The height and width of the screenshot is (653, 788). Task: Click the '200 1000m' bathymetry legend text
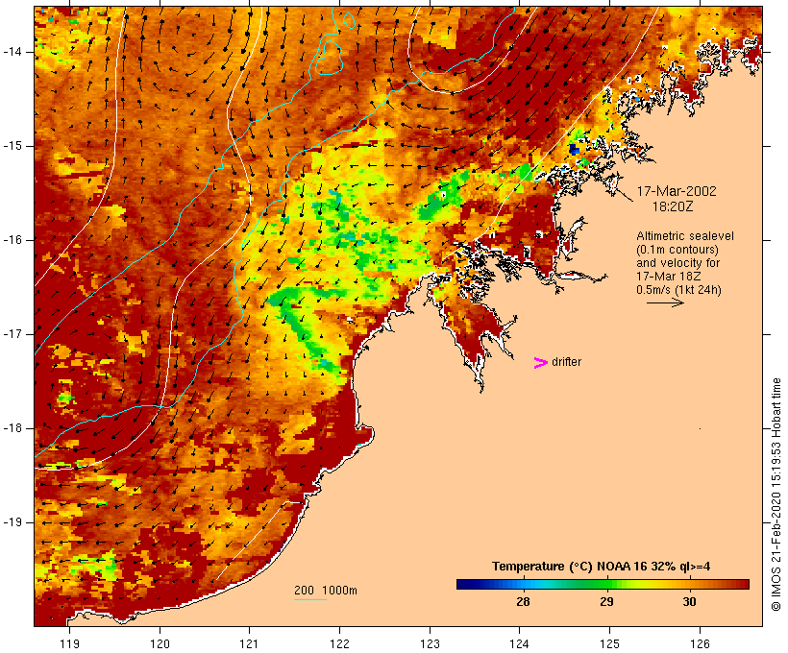click(326, 591)
